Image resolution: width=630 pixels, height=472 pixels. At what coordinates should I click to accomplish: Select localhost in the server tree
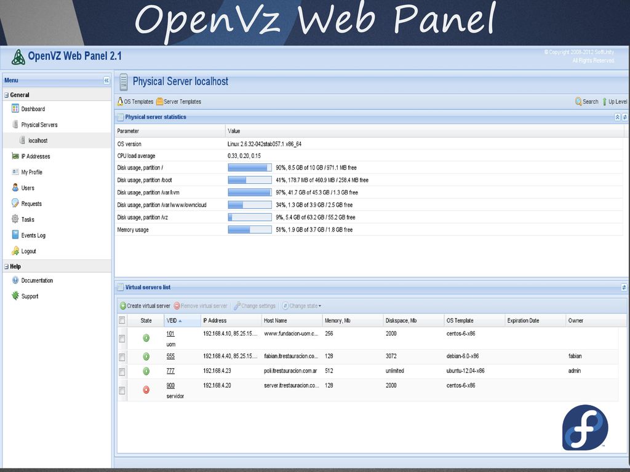click(x=38, y=141)
